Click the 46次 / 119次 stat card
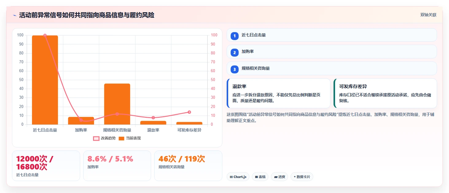The width and height of the screenshot is (449, 193). coord(188,166)
